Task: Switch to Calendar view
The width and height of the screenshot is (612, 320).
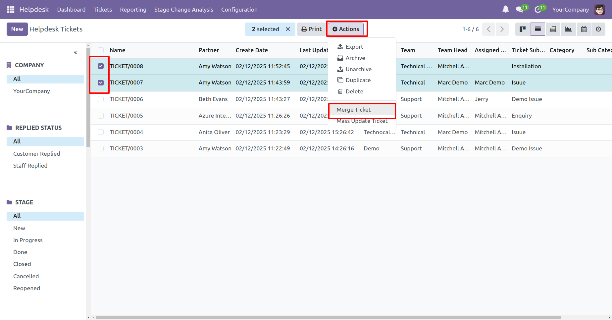Action: (x=584, y=29)
